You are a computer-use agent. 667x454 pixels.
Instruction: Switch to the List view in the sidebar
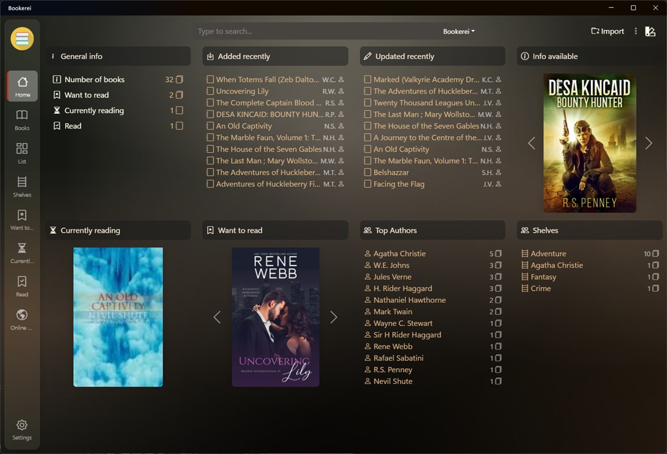(21, 152)
